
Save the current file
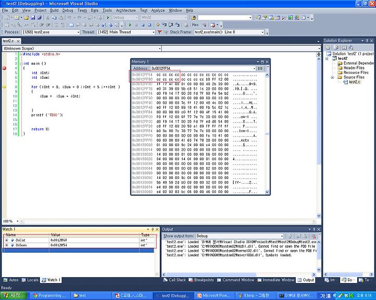click(33, 18)
